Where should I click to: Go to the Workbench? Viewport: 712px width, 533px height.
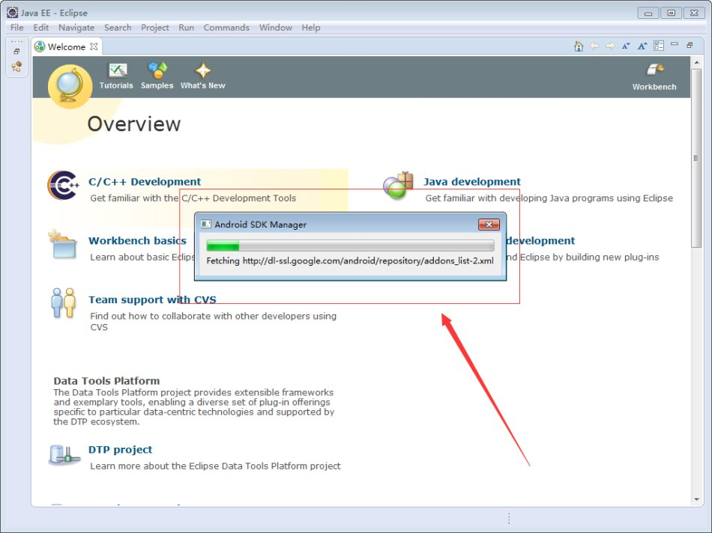[x=654, y=76]
